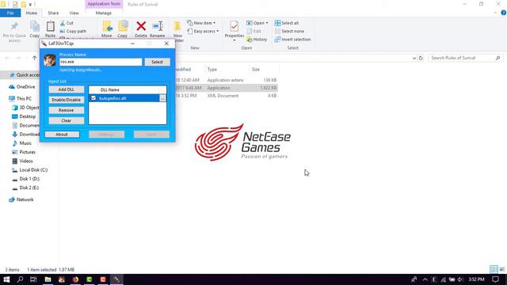Switch to the Home ribbon tab
This screenshot has height=285, width=507.
tap(32, 13)
